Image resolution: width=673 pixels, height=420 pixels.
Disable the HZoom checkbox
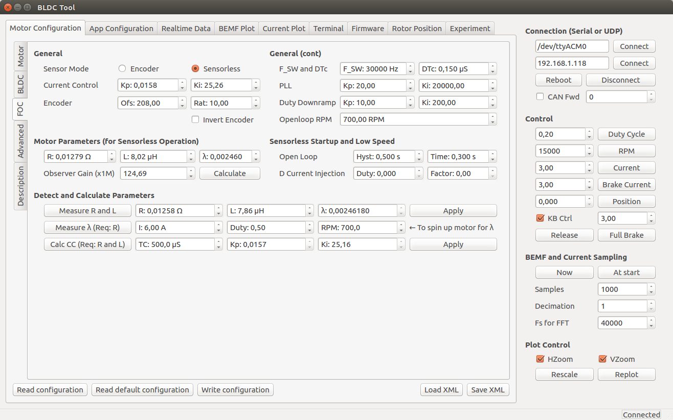[540, 359]
